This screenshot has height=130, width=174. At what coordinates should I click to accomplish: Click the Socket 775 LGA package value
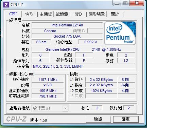click(x=67, y=36)
